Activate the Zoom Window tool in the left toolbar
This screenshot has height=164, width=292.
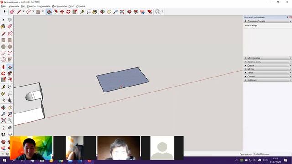[10, 114]
